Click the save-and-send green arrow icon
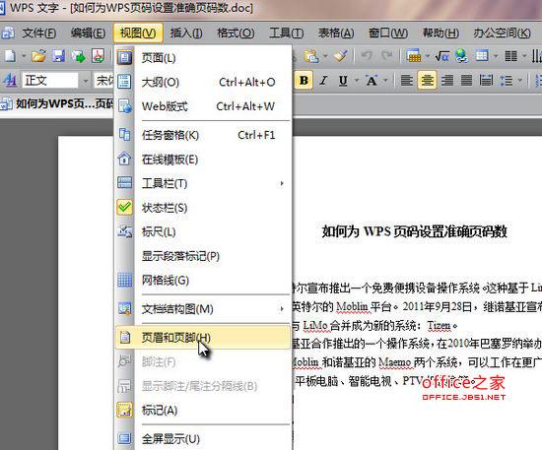 click(x=79, y=55)
